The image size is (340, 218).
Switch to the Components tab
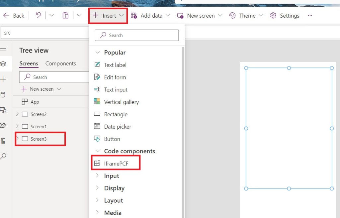(x=60, y=63)
